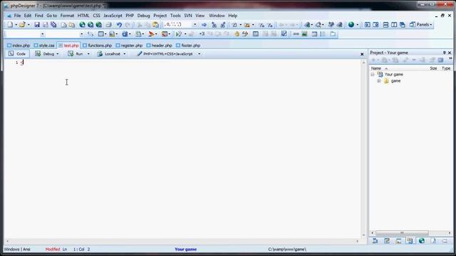Click the Save All multiple-disks icon
Screen dimensions: 456x256
click(x=53, y=25)
